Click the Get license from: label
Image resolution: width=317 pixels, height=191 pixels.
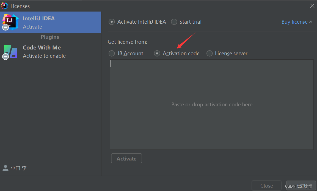(x=127, y=42)
